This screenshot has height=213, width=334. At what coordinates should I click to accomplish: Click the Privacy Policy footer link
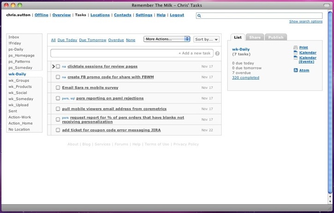186,144
